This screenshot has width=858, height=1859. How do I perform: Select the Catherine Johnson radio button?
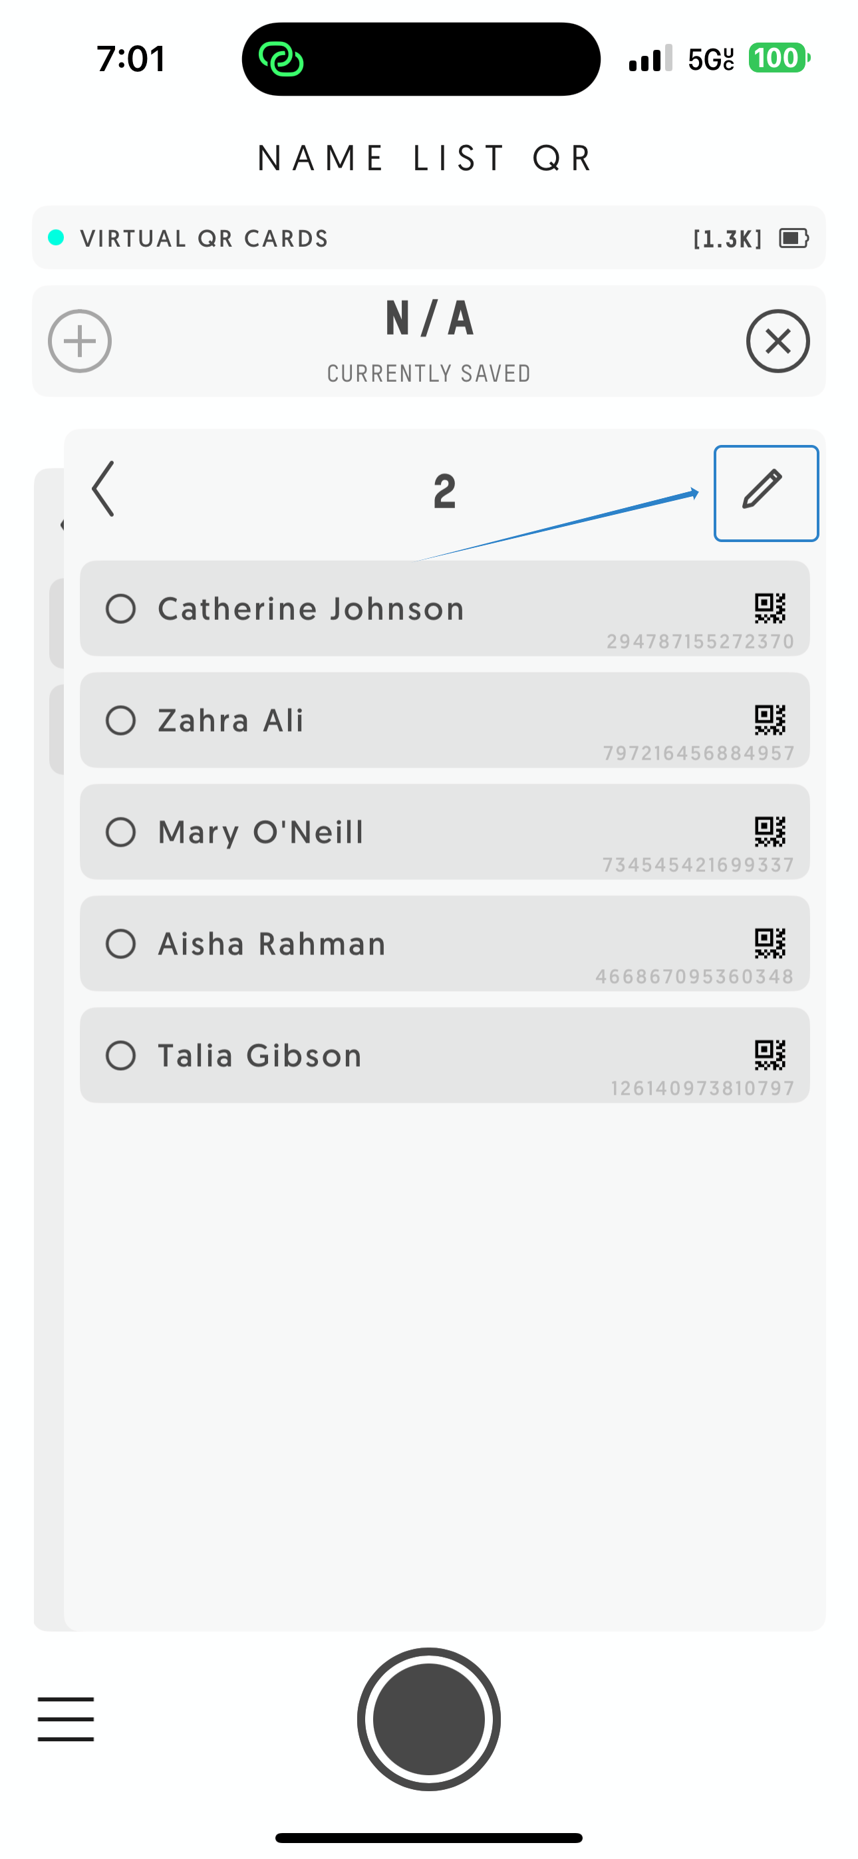coord(120,609)
